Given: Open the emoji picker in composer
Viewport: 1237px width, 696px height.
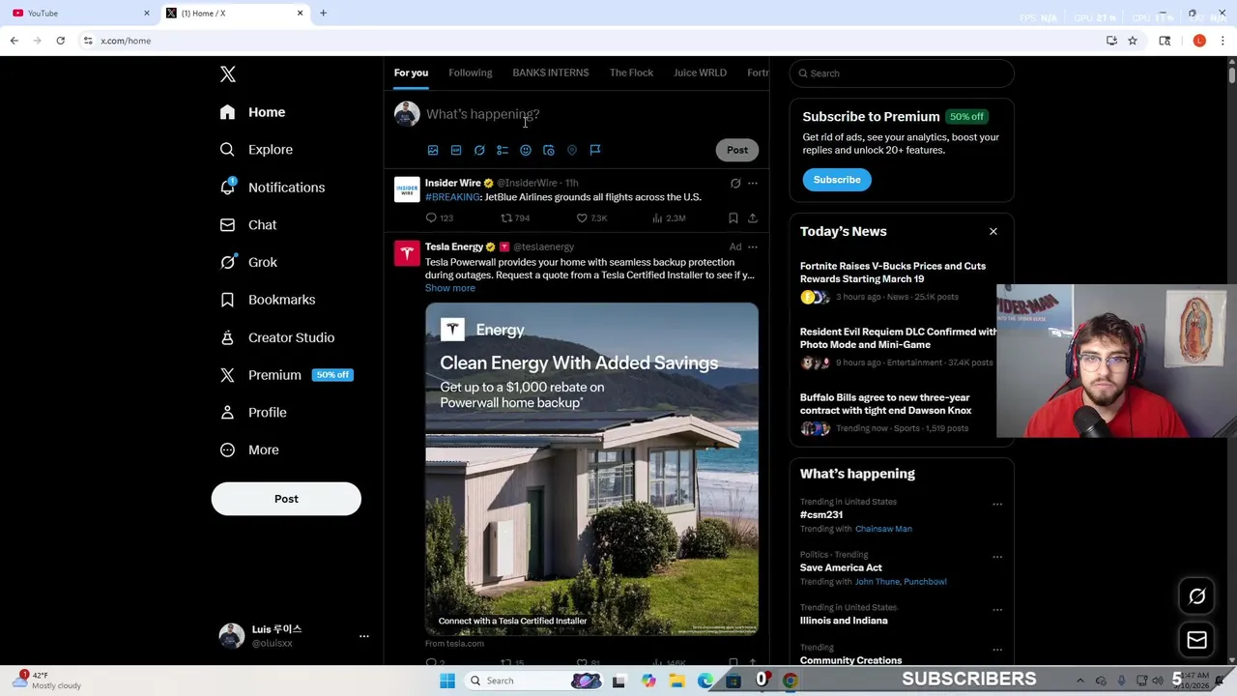Looking at the screenshot, I should click(x=526, y=150).
